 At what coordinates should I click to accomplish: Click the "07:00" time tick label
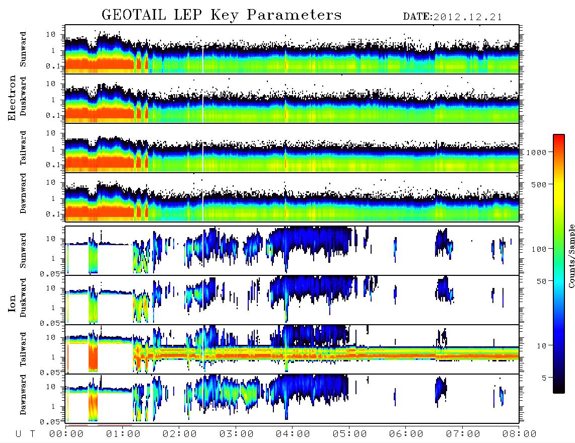(x=463, y=434)
